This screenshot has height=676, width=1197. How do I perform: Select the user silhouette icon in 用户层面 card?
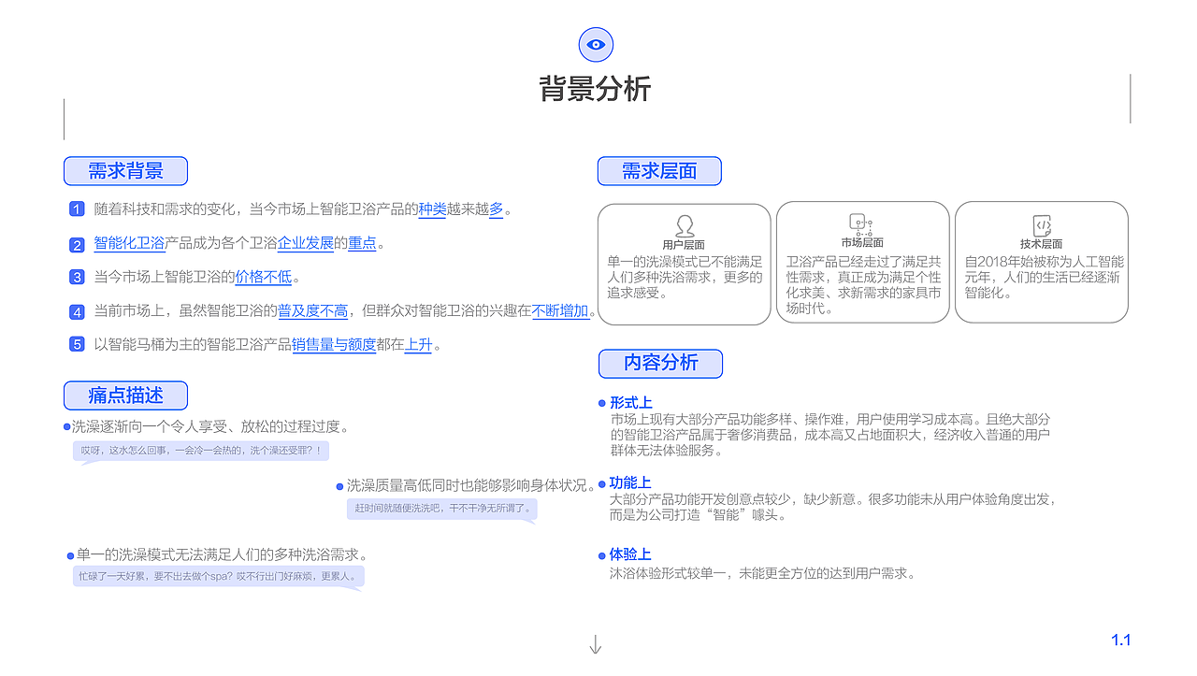[685, 223]
